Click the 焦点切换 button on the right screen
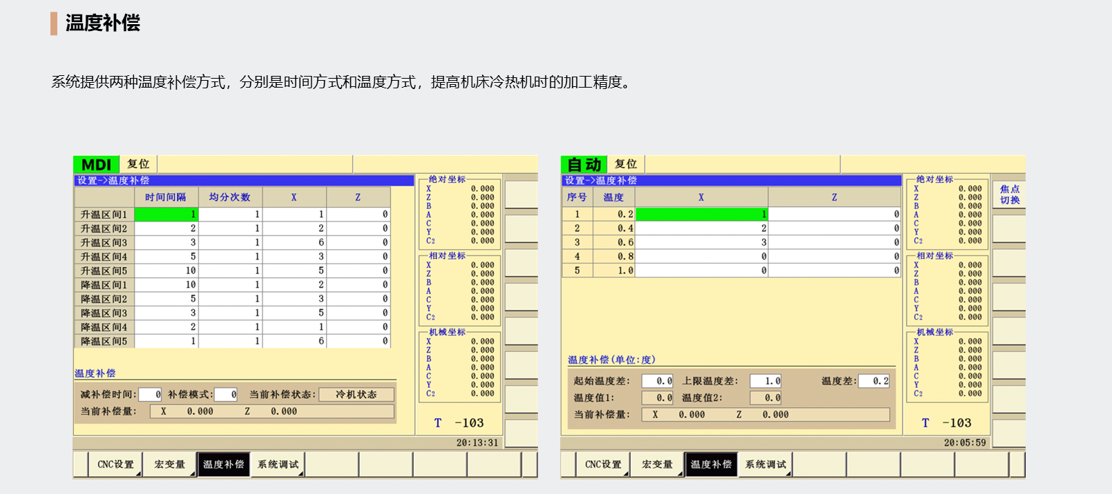 point(1009,195)
